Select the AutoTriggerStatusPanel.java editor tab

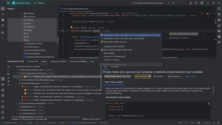[75, 9]
